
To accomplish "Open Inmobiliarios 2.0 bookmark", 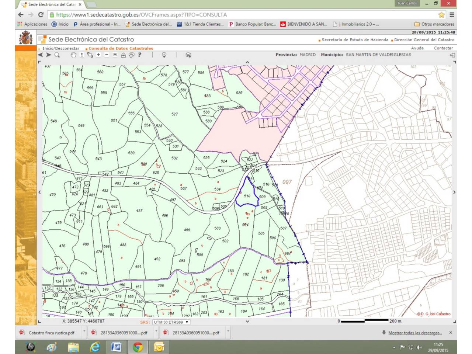I will (356, 24).
